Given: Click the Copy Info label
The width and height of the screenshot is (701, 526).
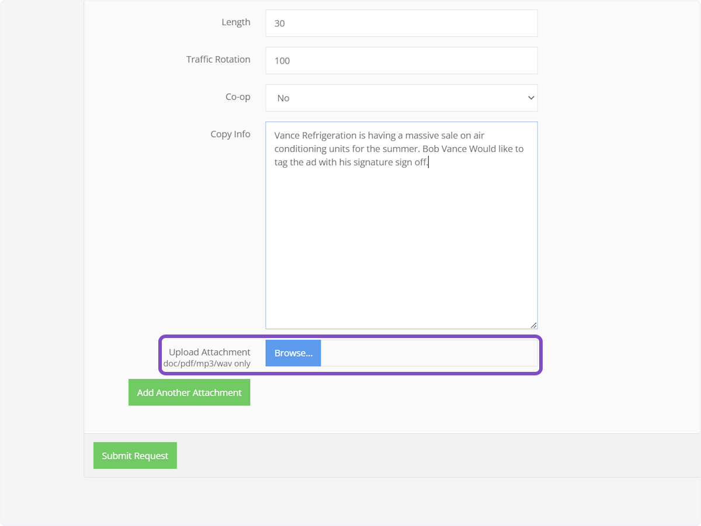Looking at the screenshot, I should coord(230,134).
